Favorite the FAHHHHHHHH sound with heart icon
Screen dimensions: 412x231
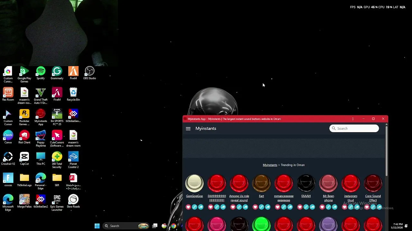pyautogui.click(x=211, y=207)
